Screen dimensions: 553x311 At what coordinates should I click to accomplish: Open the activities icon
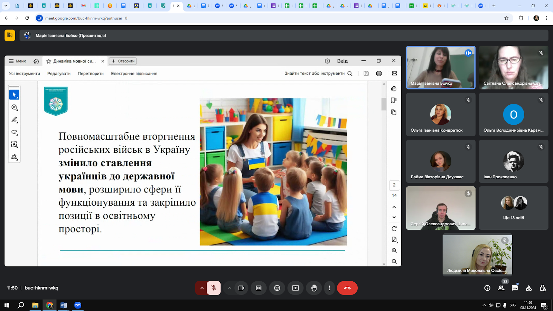pyautogui.click(x=529, y=288)
